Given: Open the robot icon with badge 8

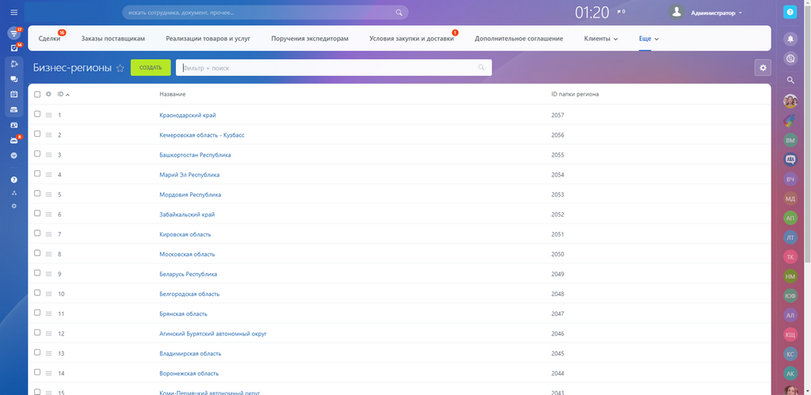Looking at the screenshot, I should click(14, 140).
